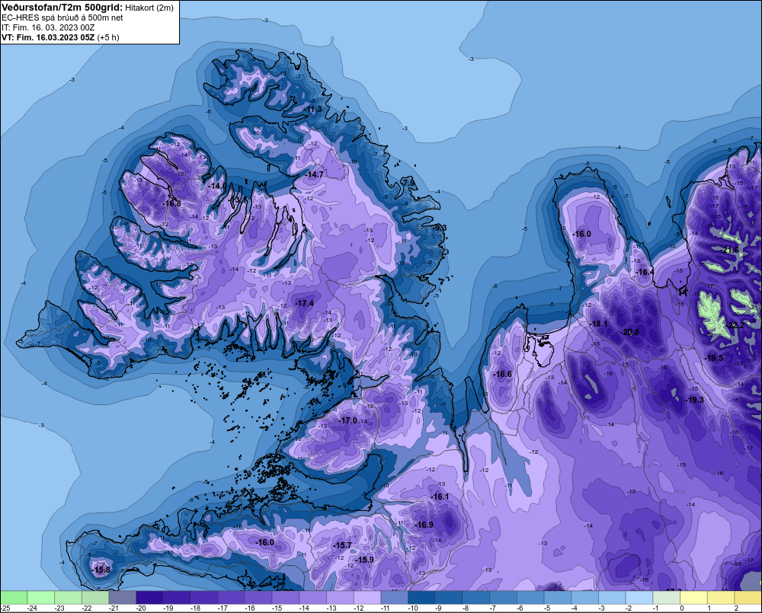Viewport: 762px width, 613px height.
Task: Click the -19.3 temperature label
Action: click(x=694, y=400)
